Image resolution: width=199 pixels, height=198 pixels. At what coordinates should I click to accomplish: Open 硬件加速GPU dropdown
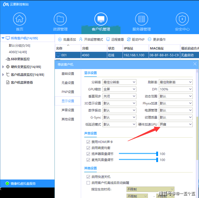(x=176, y=125)
